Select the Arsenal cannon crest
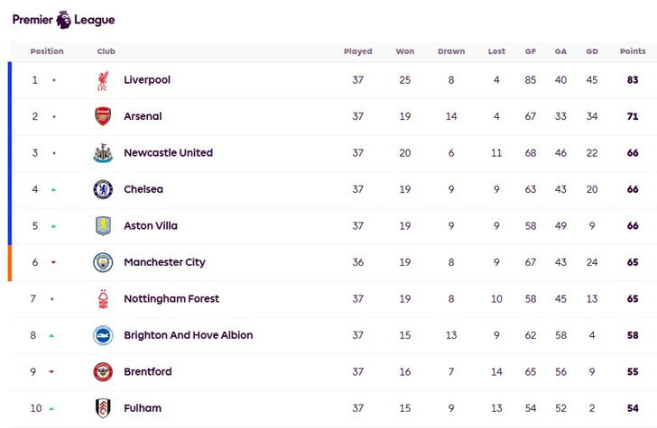Image resolution: width=657 pixels, height=428 pixels. pyautogui.click(x=103, y=116)
